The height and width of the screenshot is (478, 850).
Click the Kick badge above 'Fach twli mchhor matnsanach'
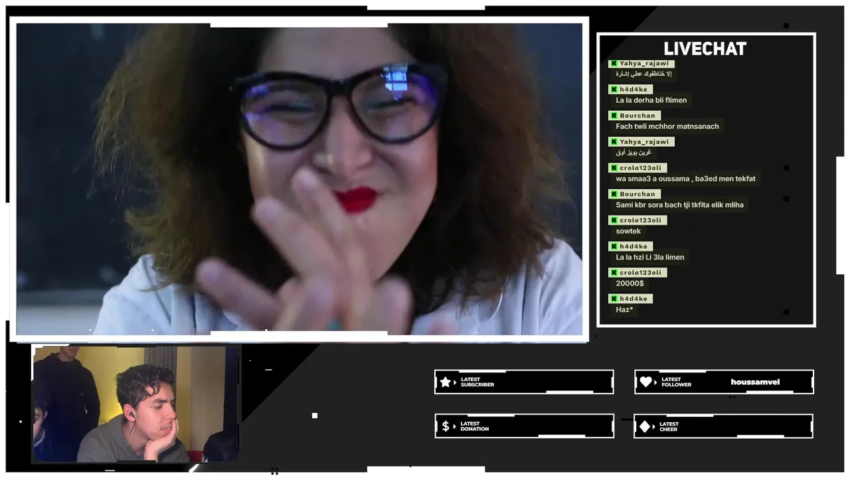(614, 116)
